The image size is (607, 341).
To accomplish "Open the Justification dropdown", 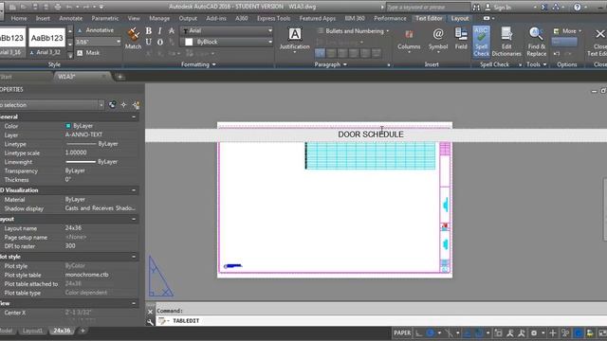I will click(x=295, y=39).
